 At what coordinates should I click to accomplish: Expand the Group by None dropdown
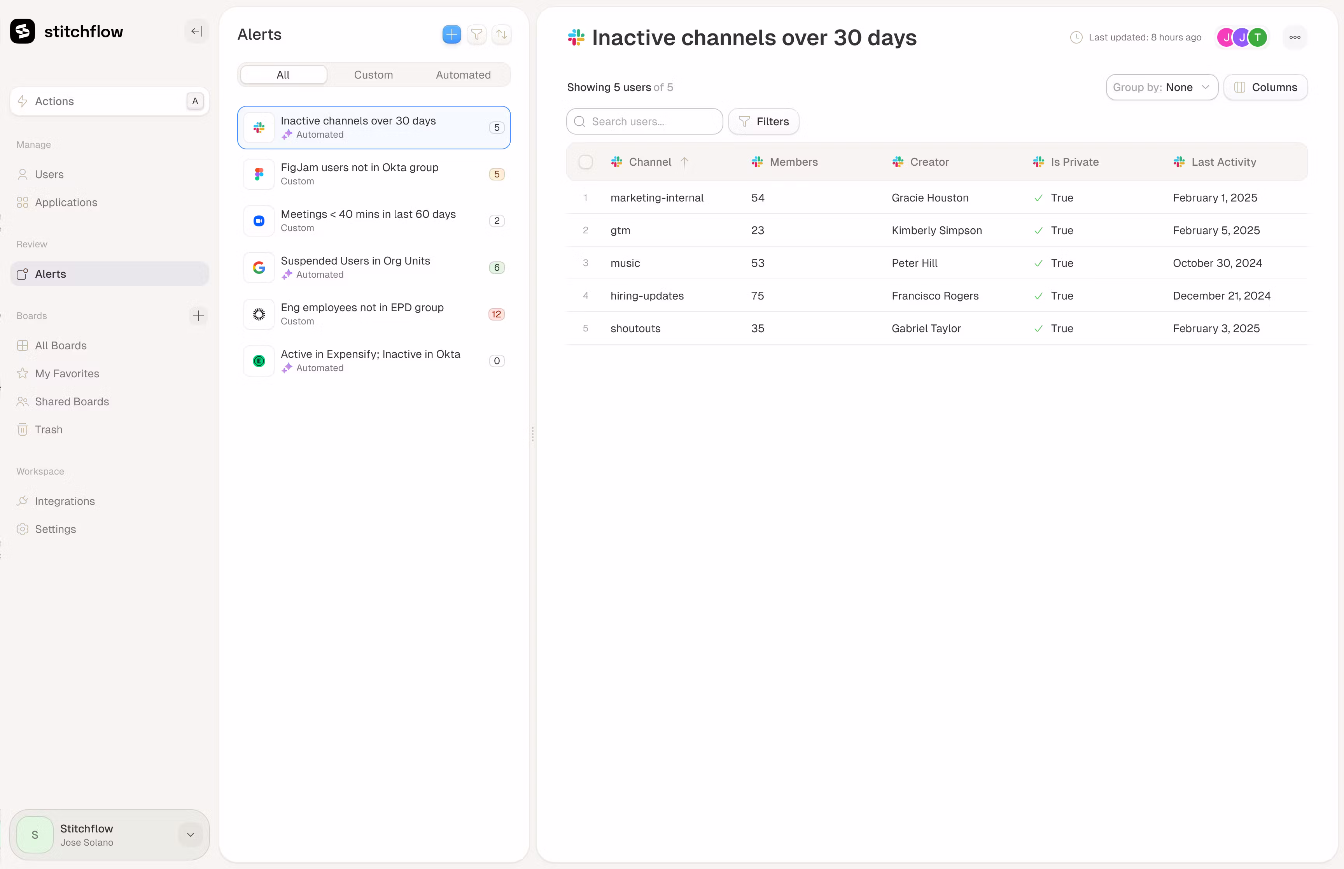pos(1161,88)
